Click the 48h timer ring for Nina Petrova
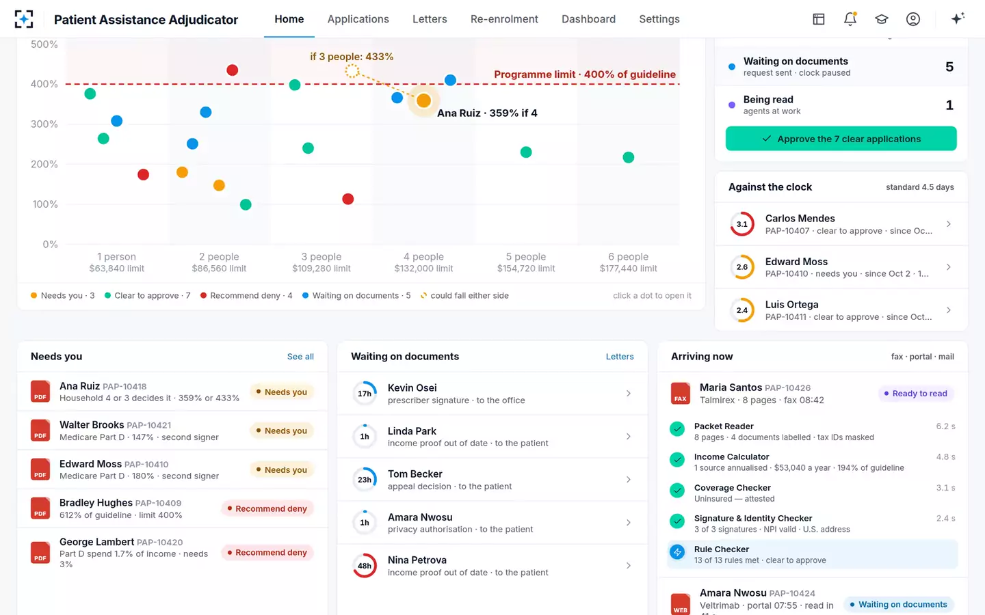The height and width of the screenshot is (615, 985). [x=365, y=566]
